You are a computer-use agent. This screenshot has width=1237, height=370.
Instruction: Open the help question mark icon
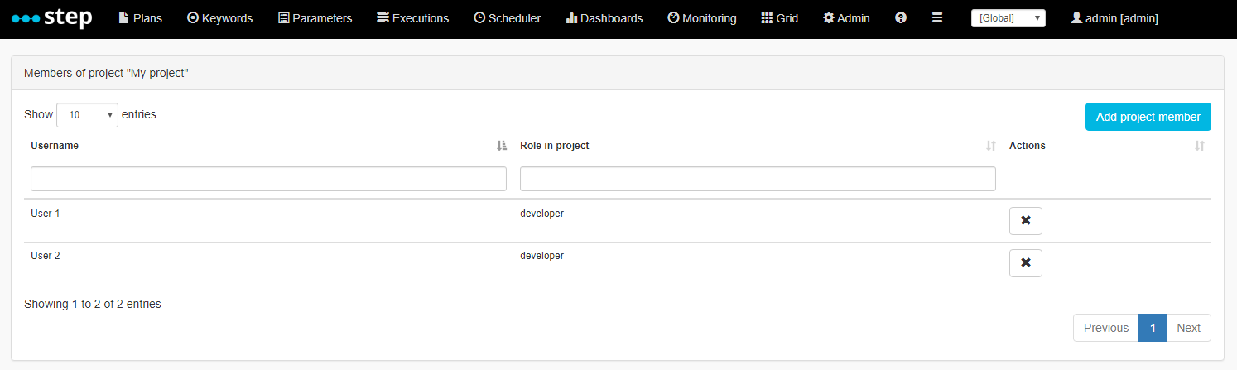tap(901, 17)
